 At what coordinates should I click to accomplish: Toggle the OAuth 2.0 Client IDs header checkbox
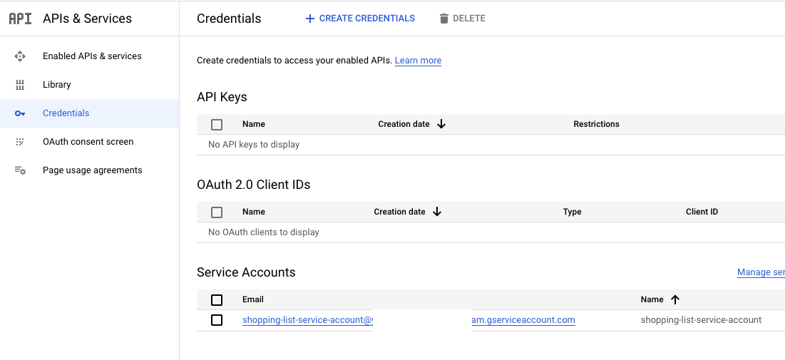tap(217, 212)
